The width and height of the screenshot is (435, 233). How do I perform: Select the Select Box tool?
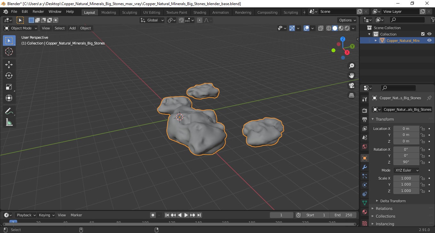point(9,41)
